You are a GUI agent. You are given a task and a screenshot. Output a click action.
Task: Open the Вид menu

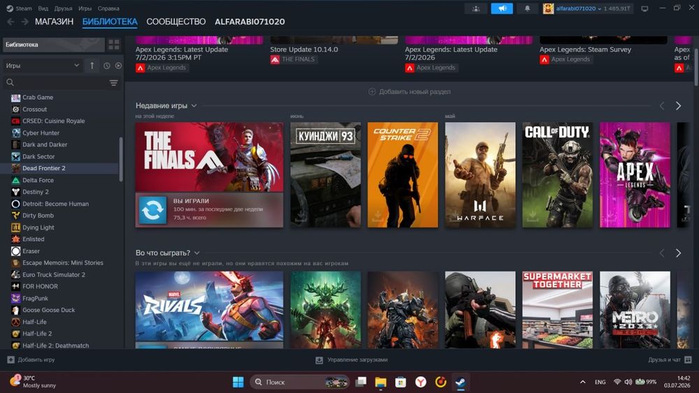point(43,8)
